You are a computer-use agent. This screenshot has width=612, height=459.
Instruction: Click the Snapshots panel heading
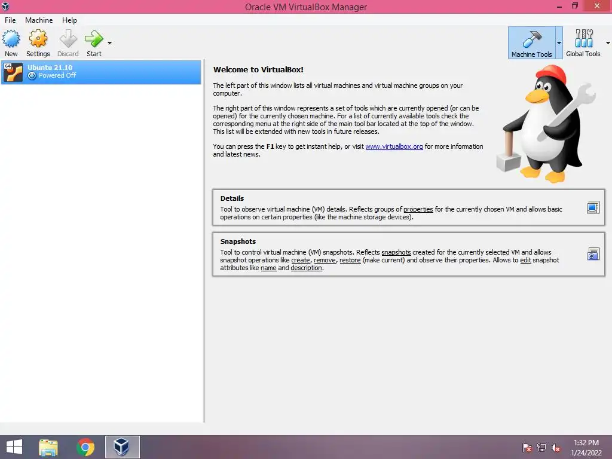pos(238,241)
